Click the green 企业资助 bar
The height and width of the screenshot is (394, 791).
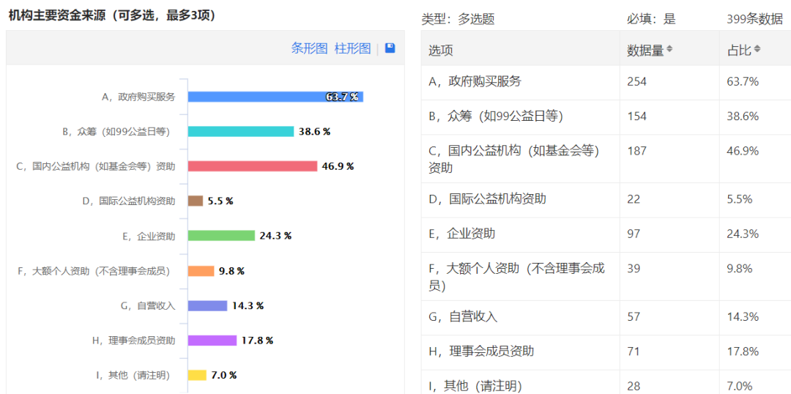pos(221,236)
